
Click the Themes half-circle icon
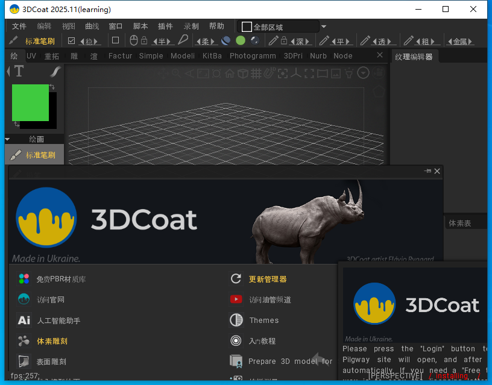(x=236, y=320)
